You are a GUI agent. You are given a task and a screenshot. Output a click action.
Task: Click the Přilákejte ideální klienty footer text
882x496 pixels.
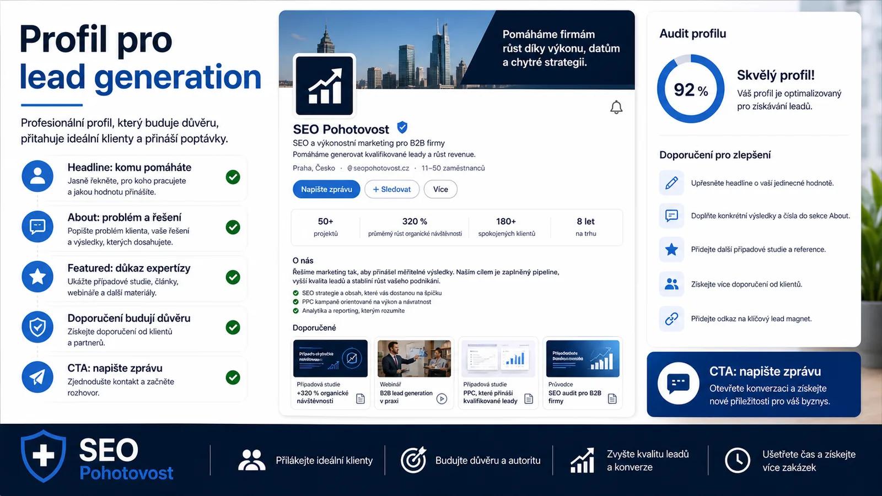(x=324, y=460)
